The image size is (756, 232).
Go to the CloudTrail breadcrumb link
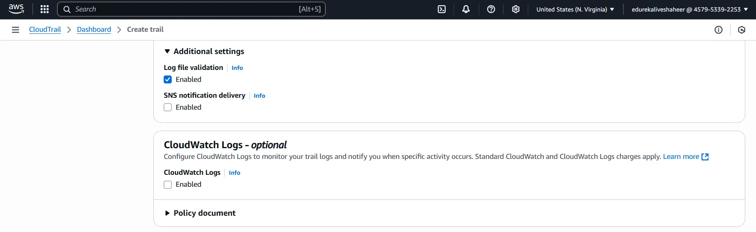(x=45, y=29)
